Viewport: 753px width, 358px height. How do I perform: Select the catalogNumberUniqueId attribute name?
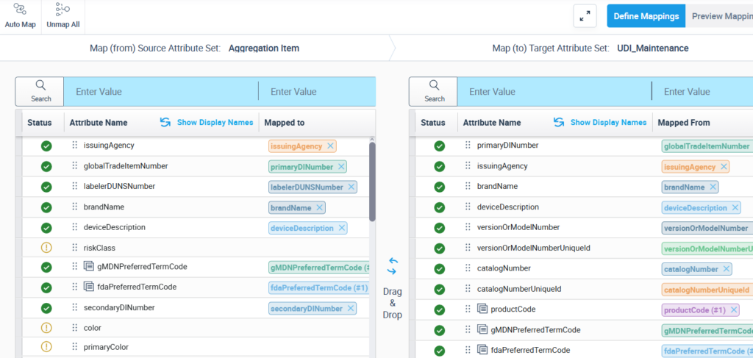[x=519, y=289]
